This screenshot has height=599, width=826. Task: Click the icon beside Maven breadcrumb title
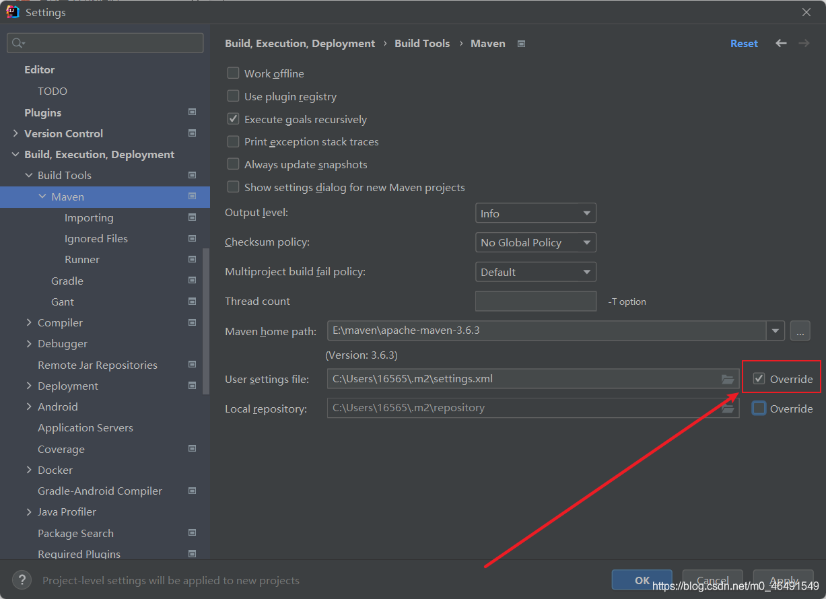tap(521, 44)
